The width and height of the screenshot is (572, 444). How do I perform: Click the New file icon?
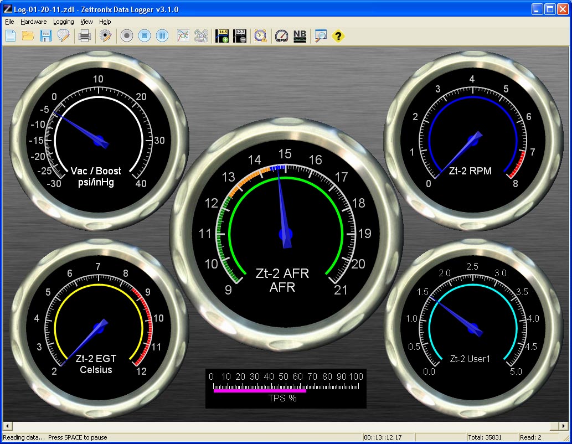[x=11, y=36]
